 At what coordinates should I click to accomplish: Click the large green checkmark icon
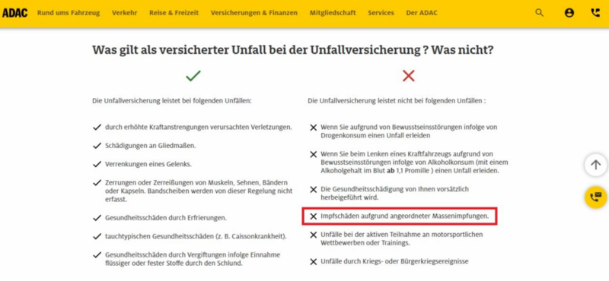tap(193, 76)
